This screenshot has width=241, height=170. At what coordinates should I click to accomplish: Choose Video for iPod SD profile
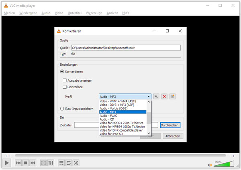pos(123,134)
